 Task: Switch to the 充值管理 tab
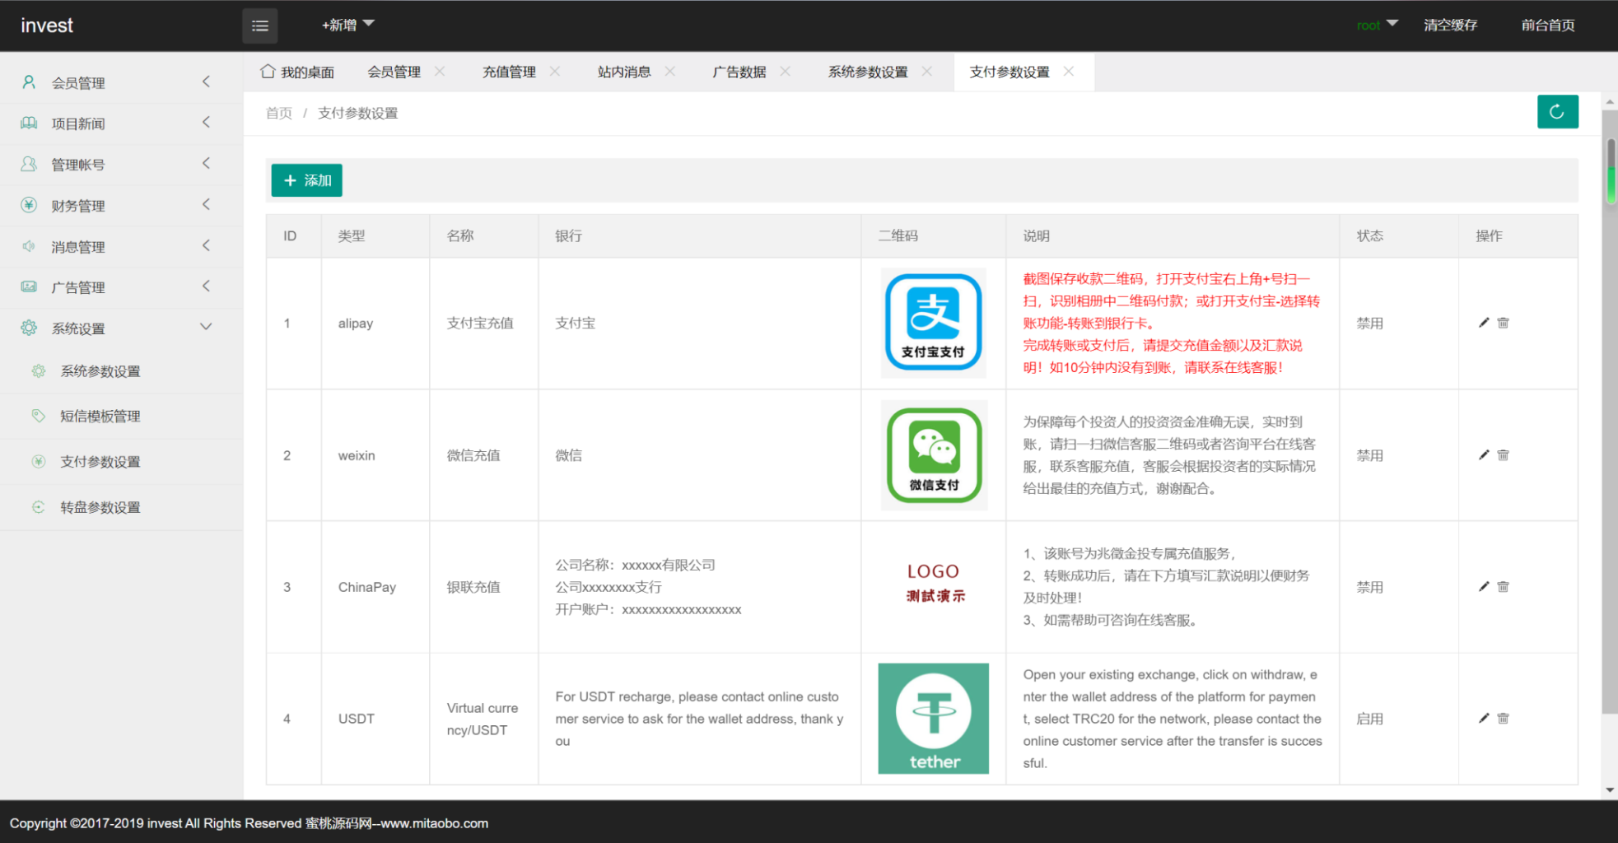coord(508,72)
